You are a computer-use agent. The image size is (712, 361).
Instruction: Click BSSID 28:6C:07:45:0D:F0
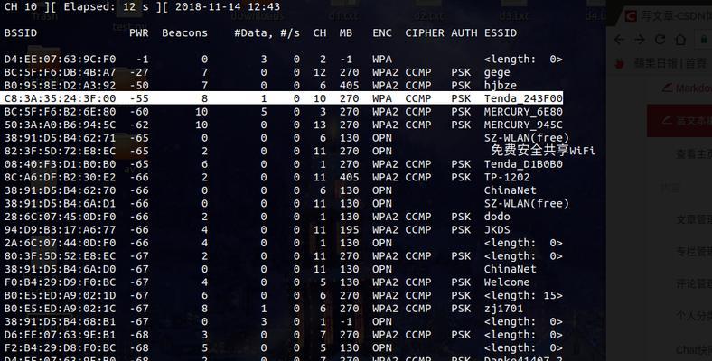point(60,217)
